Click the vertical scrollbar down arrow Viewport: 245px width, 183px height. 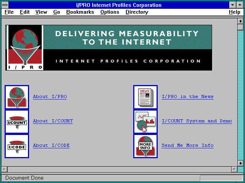point(240,163)
